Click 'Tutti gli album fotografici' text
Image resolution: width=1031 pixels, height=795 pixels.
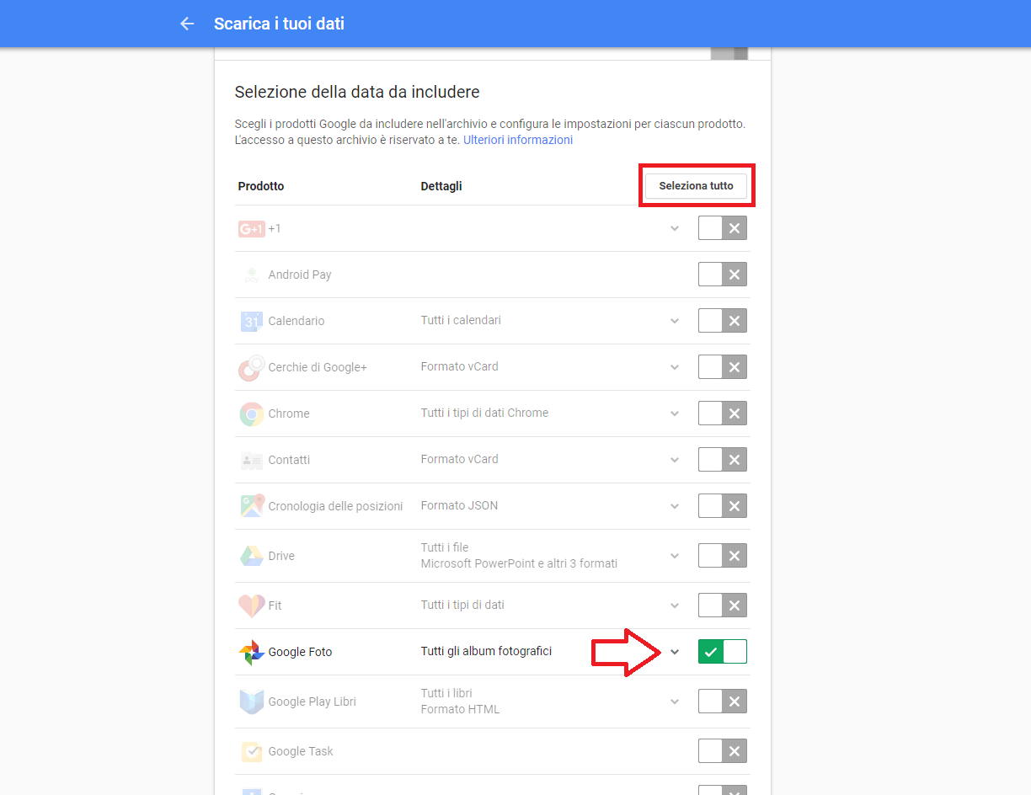point(486,651)
